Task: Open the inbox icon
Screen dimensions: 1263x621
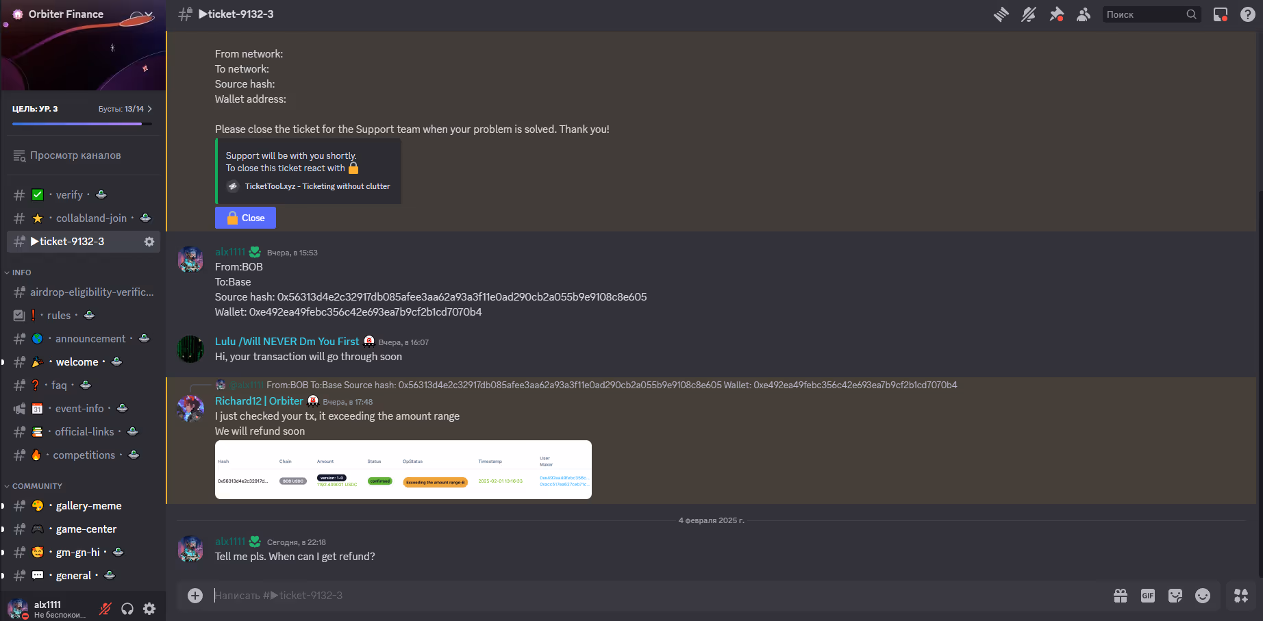Action: [1221, 14]
